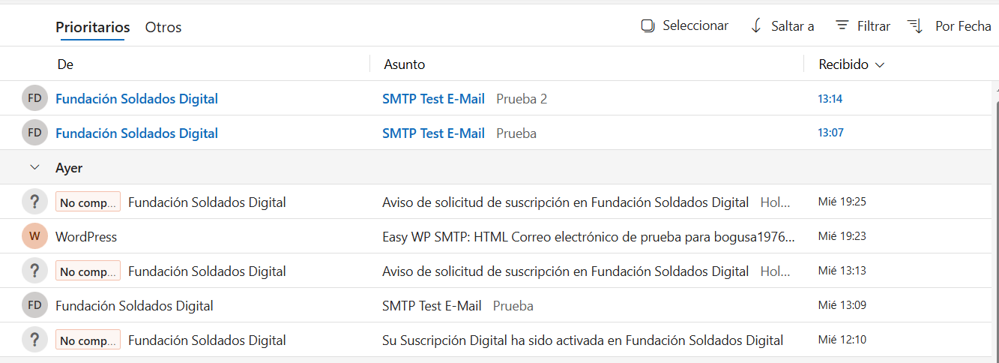Collapse the Ayer group chevron
Image resolution: width=999 pixels, height=363 pixels.
[34, 168]
